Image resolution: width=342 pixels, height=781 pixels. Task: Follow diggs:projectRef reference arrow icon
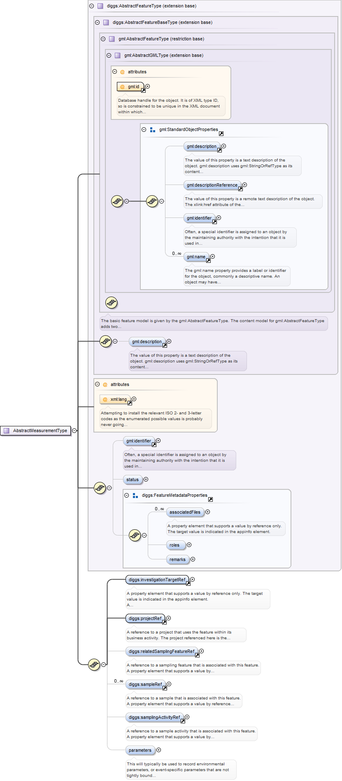coord(164,622)
